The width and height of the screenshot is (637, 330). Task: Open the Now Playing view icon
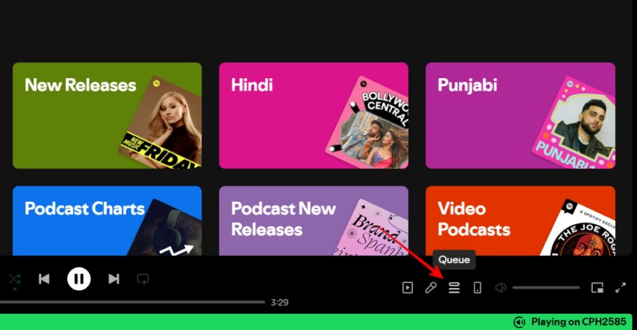tap(407, 288)
